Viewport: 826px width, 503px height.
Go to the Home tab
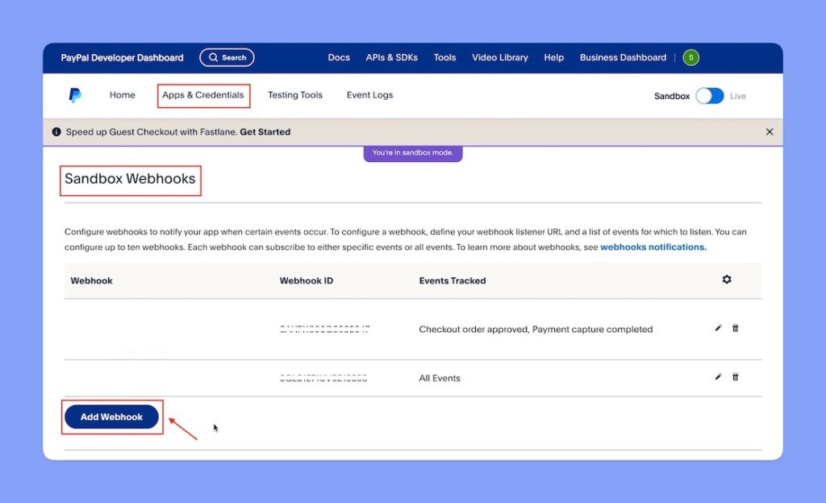122,94
